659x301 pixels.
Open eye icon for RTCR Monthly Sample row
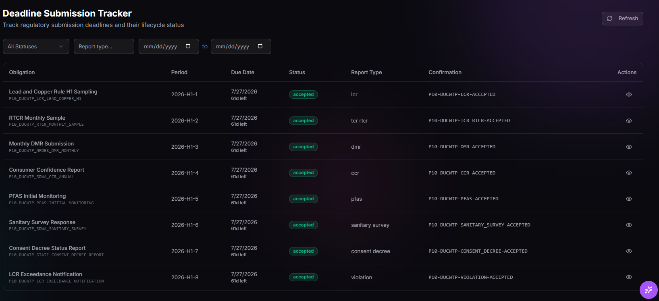pyautogui.click(x=629, y=121)
